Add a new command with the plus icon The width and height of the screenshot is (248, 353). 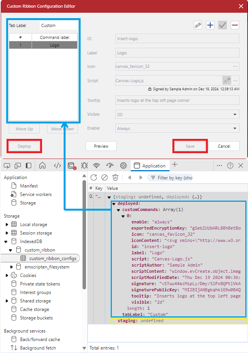[210, 25]
